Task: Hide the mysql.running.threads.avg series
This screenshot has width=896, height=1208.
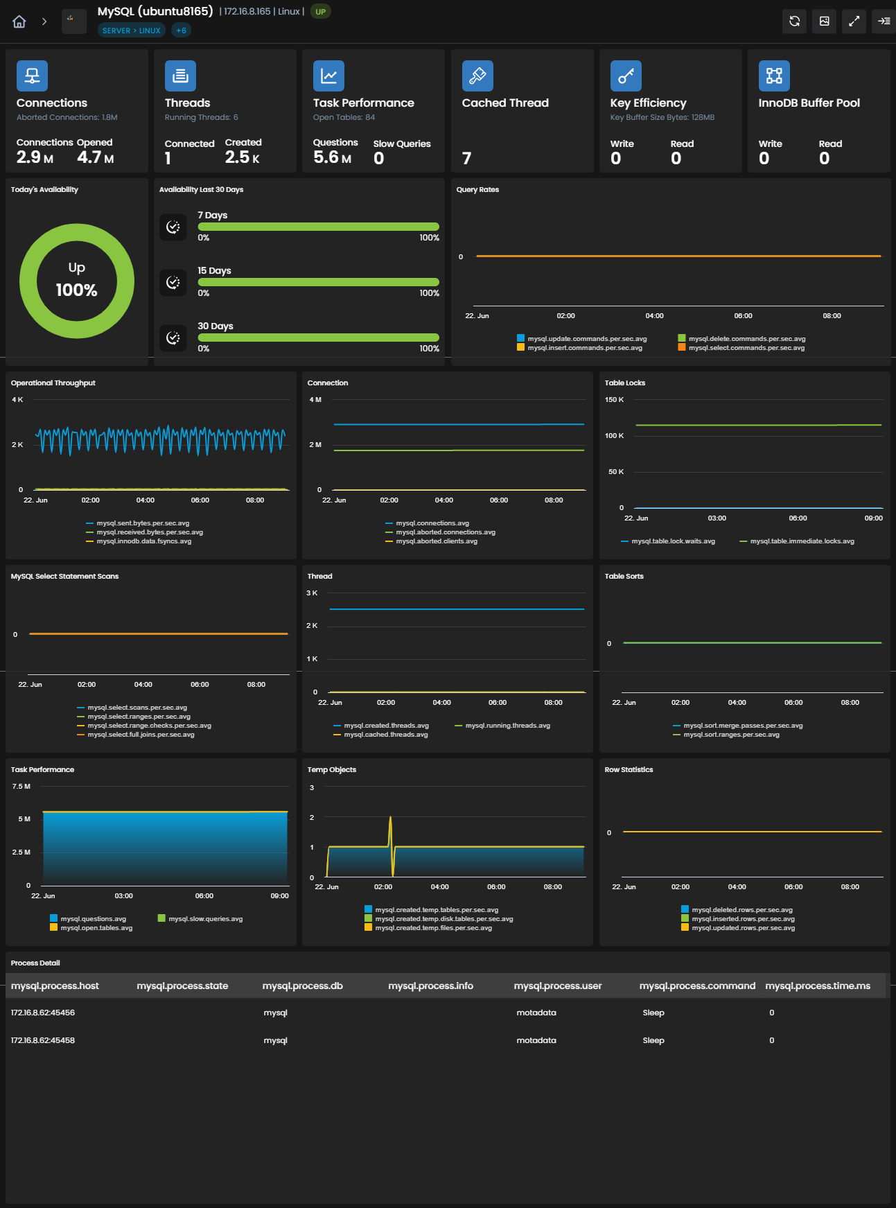Action: [x=502, y=726]
